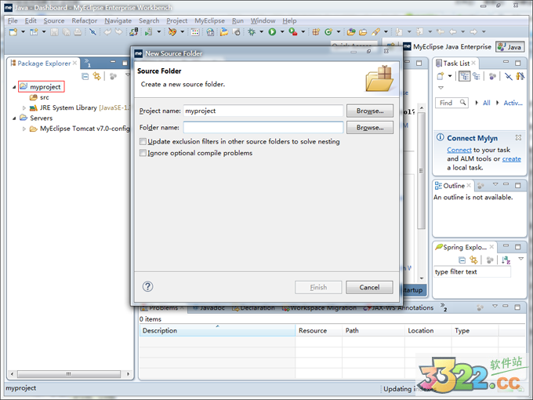The width and height of the screenshot is (533, 400).
Task: Click the New wizard toolbar icon
Action: [x=13, y=32]
